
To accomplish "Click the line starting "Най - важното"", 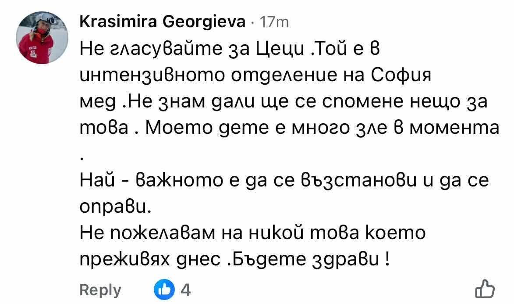I will click(284, 181).
